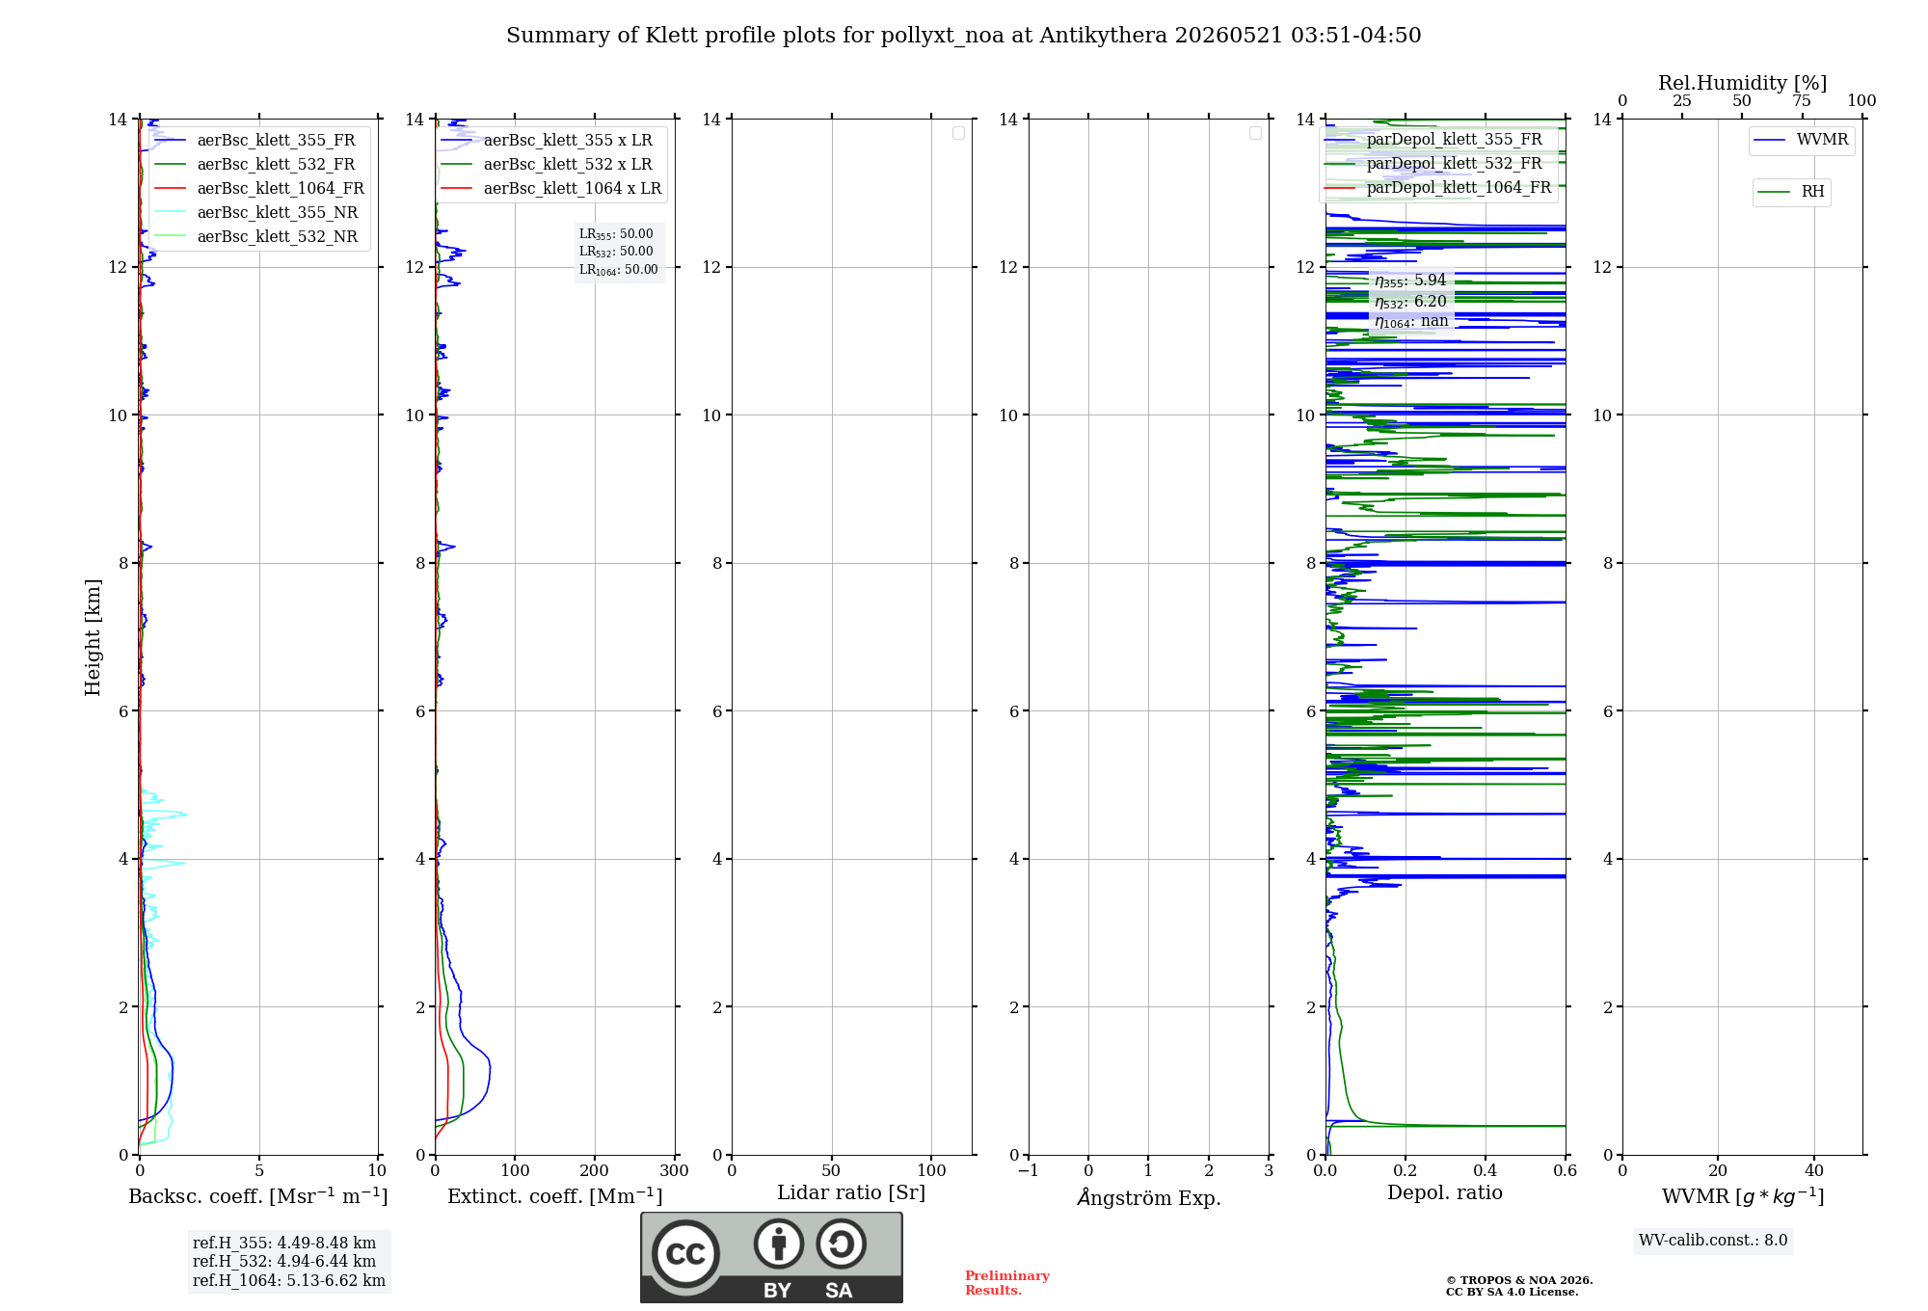
Task: Click the empty legend box in Ångström Exp. plot
Action: tap(1255, 133)
